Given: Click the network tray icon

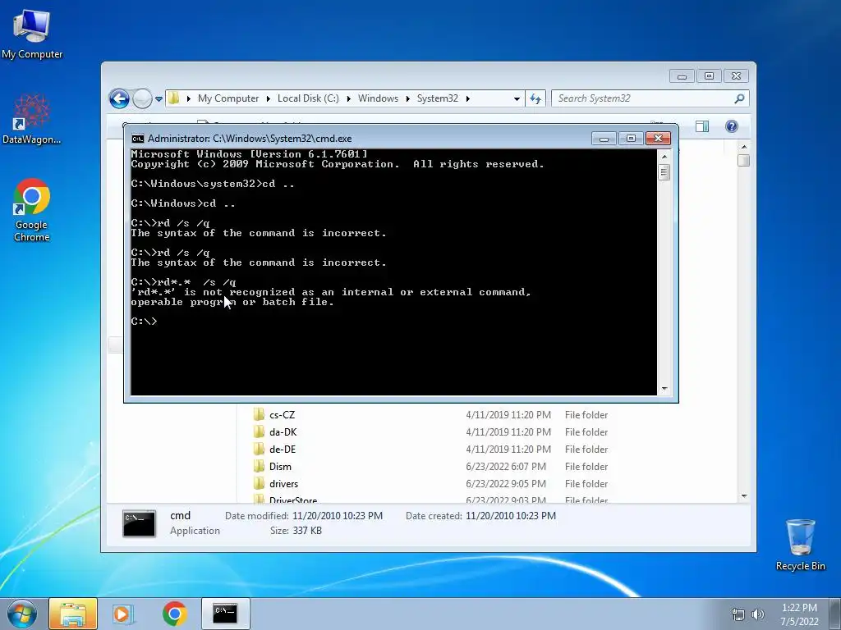Looking at the screenshot, I should (x=738, y=614).
